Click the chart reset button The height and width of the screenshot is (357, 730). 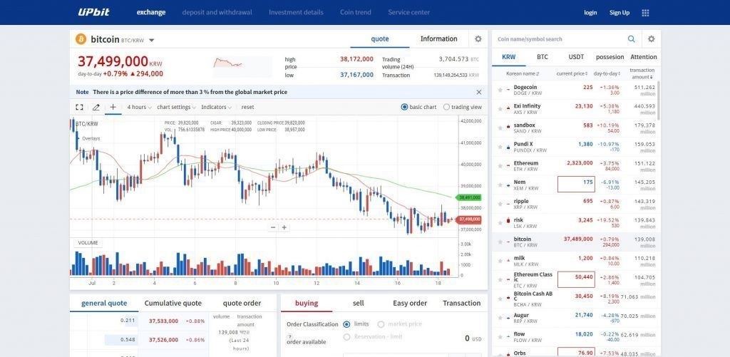point(247,107)
